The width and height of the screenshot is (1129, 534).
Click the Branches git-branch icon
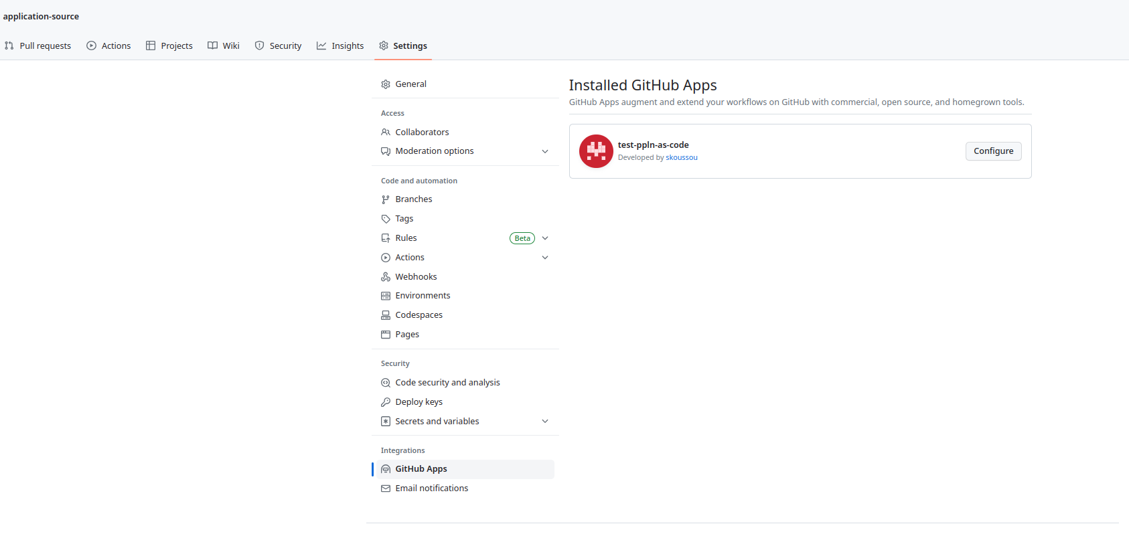click(386, 199)
